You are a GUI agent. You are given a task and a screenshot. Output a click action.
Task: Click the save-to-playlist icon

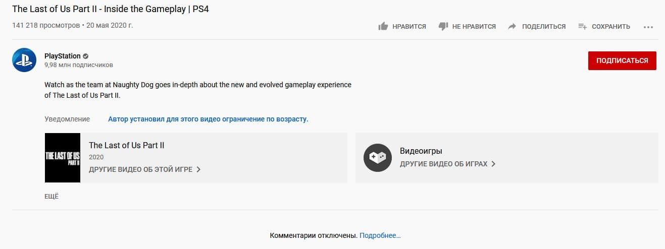(583, 26)
